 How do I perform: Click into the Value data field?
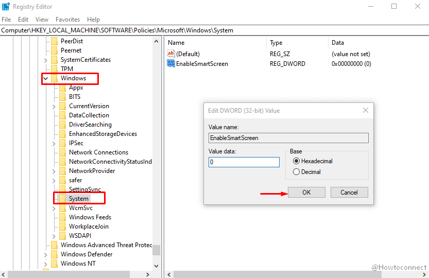coord(244,162)
